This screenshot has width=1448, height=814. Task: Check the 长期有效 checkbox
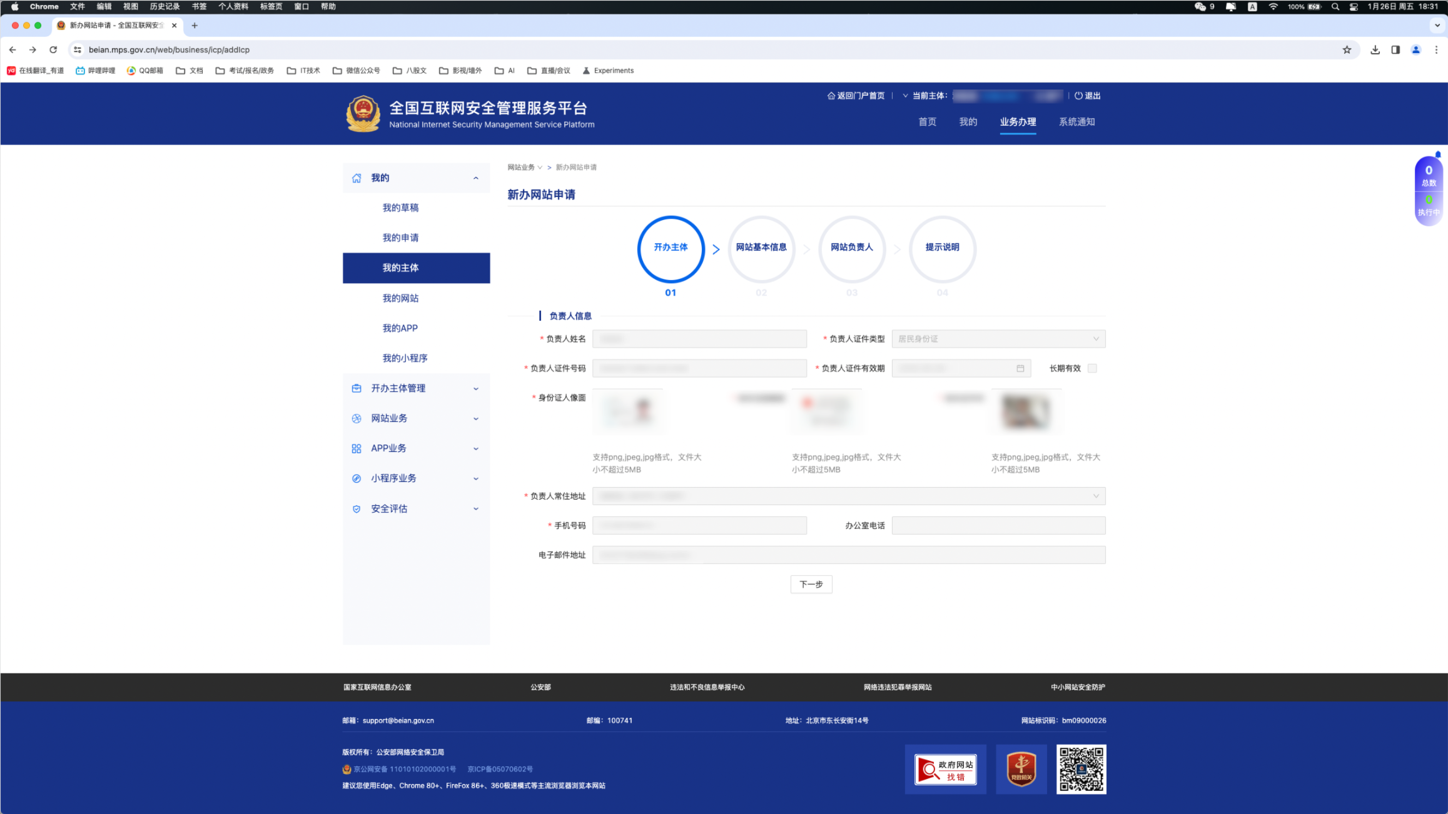(x=1092, y=368)
